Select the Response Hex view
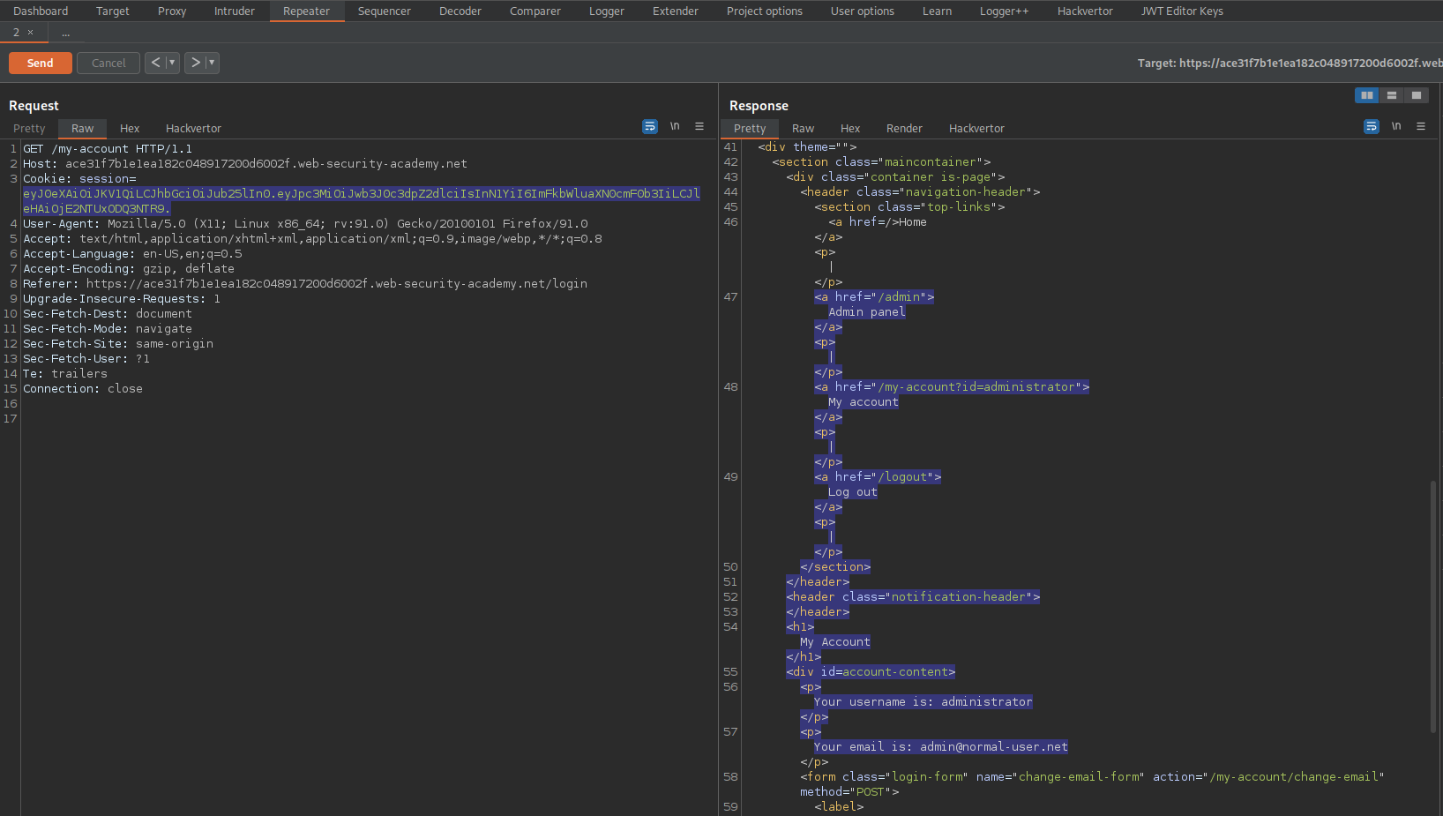1443x816 pixels. click(x=850, y=129)
